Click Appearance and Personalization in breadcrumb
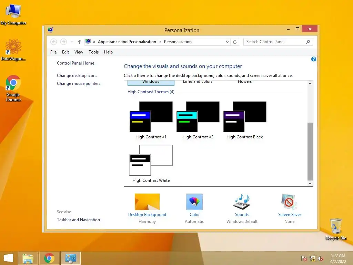 click(127, 42)
